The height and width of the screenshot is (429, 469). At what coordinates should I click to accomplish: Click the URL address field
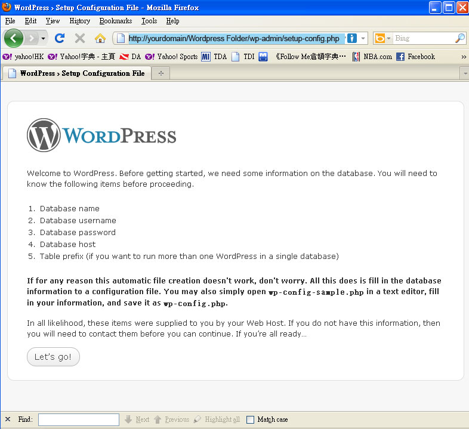[236, 38]
